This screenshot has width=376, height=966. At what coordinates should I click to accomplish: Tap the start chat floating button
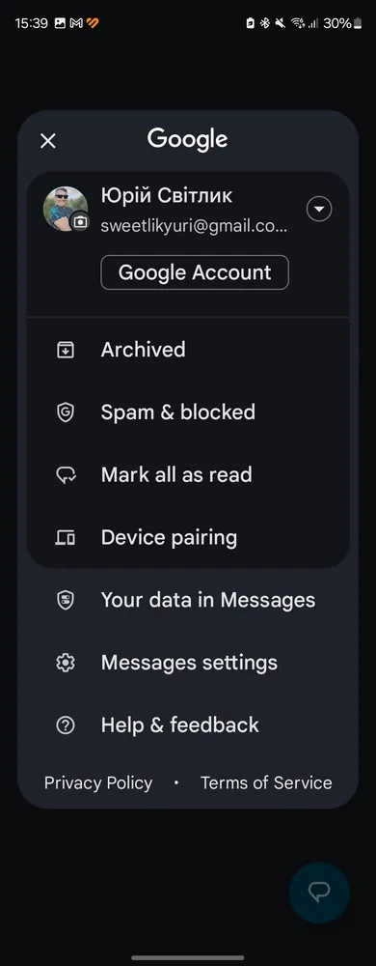pos(319,893)
